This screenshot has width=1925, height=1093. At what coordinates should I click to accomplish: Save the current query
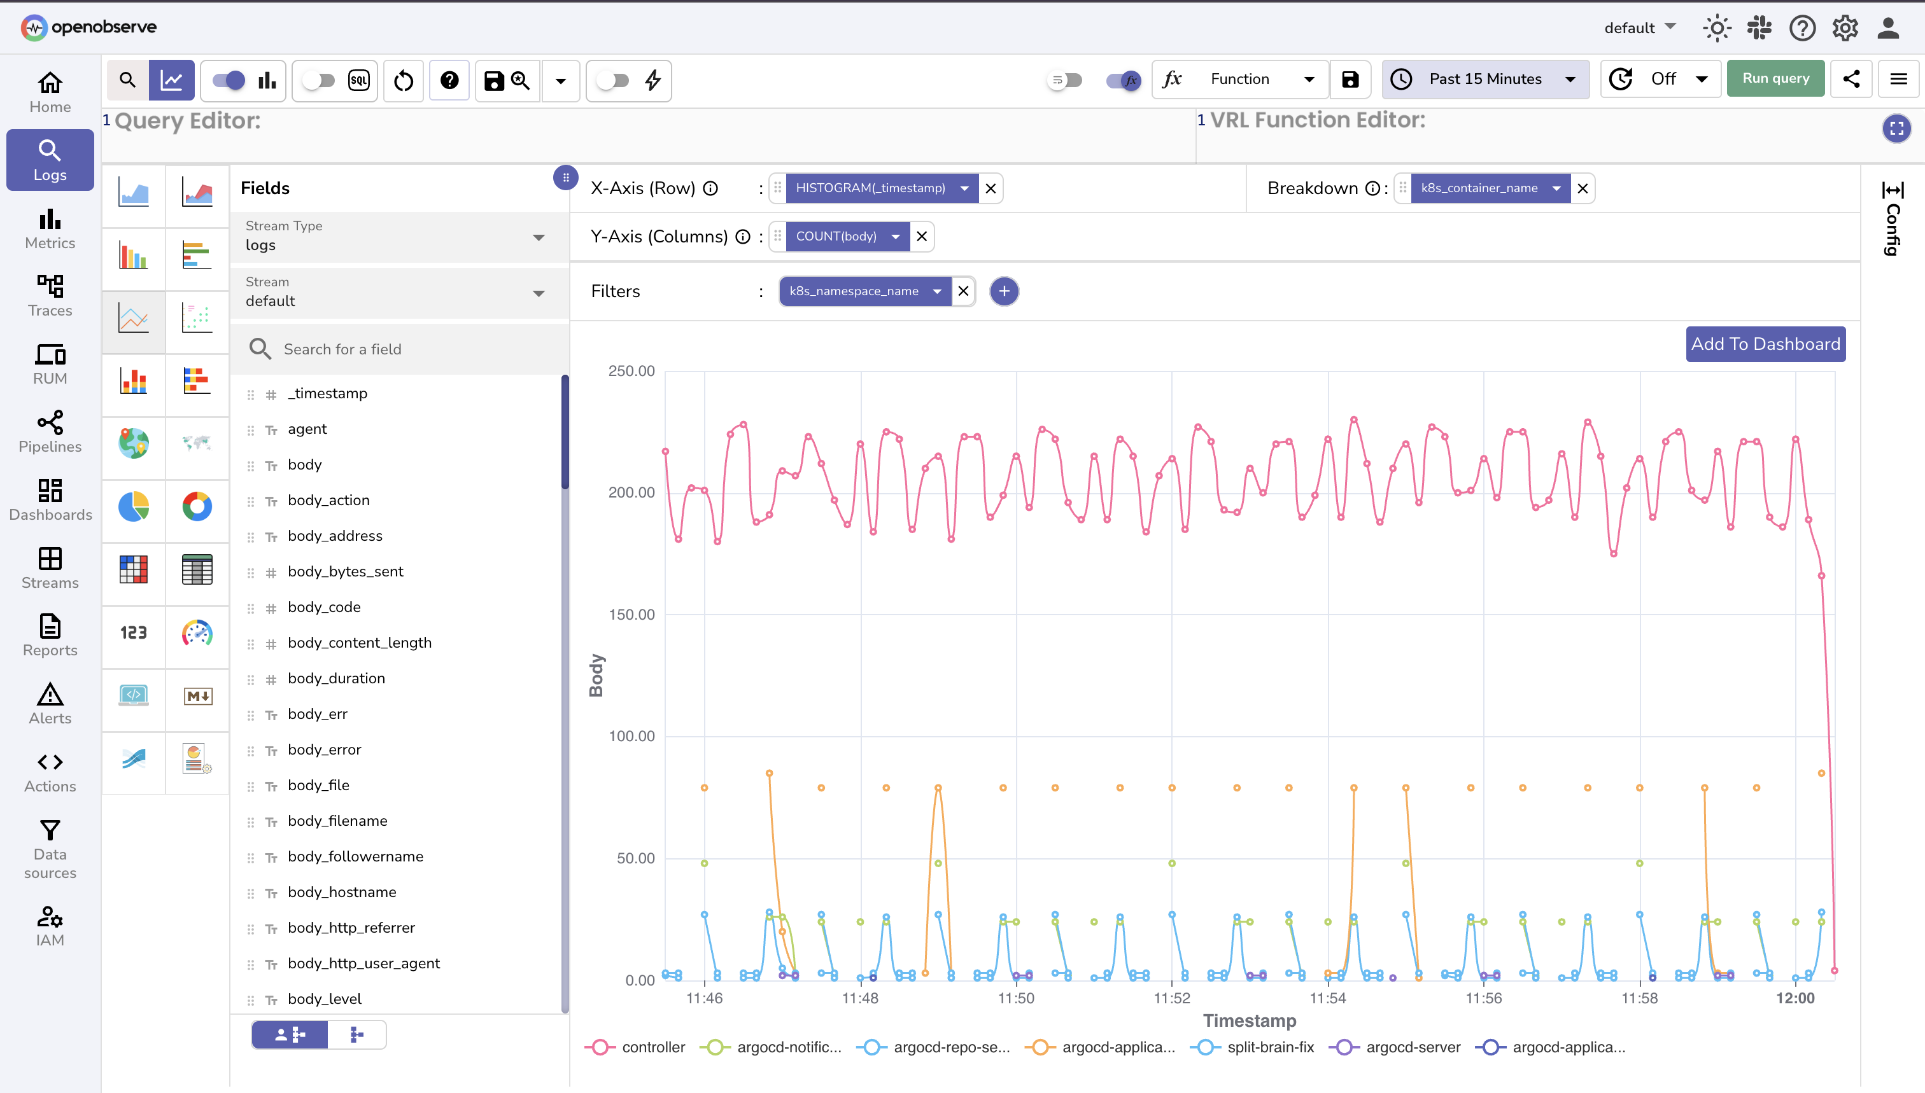[x=493, y=81]
